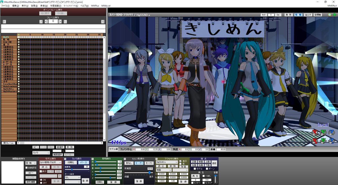The height and width of the screenshot is (185, 338).
Task: Enable the モデル follow checkbox in 視点
Action: (194, 169)
